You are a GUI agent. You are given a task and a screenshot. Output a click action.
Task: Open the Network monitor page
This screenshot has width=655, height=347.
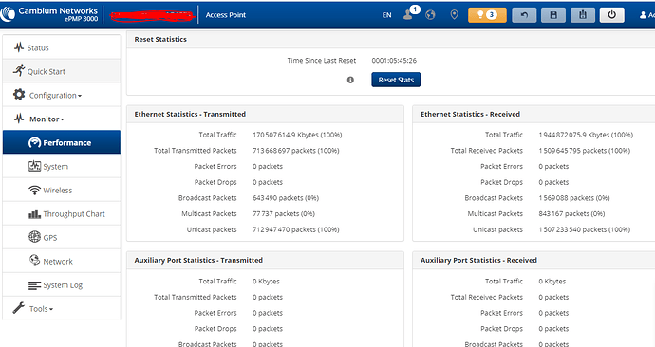pos(62,262)
